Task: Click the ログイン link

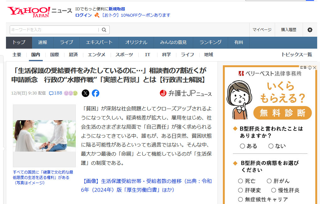Action: [x=83, y=15]
